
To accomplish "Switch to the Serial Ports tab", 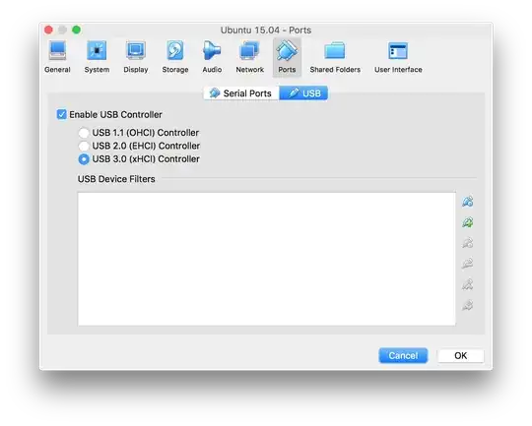I will [241, 93].
